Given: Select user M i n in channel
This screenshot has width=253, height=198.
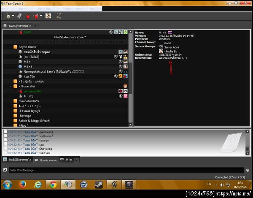Looking at the screenshot, I should [27, 62].
